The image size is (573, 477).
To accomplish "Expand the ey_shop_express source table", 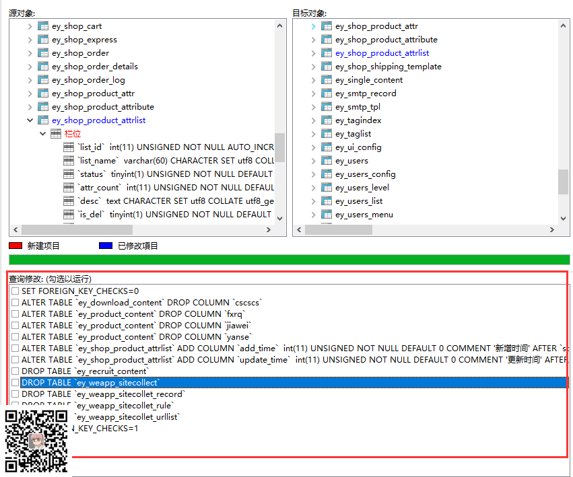I will click(30, 40).
